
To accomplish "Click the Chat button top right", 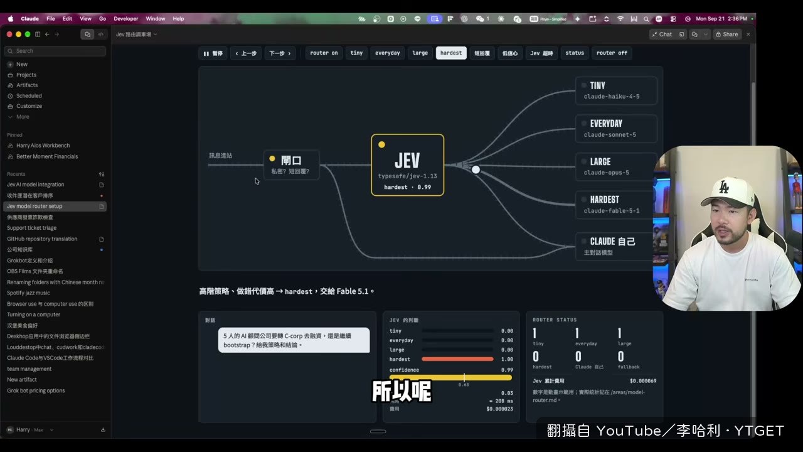I will point(661,35).
